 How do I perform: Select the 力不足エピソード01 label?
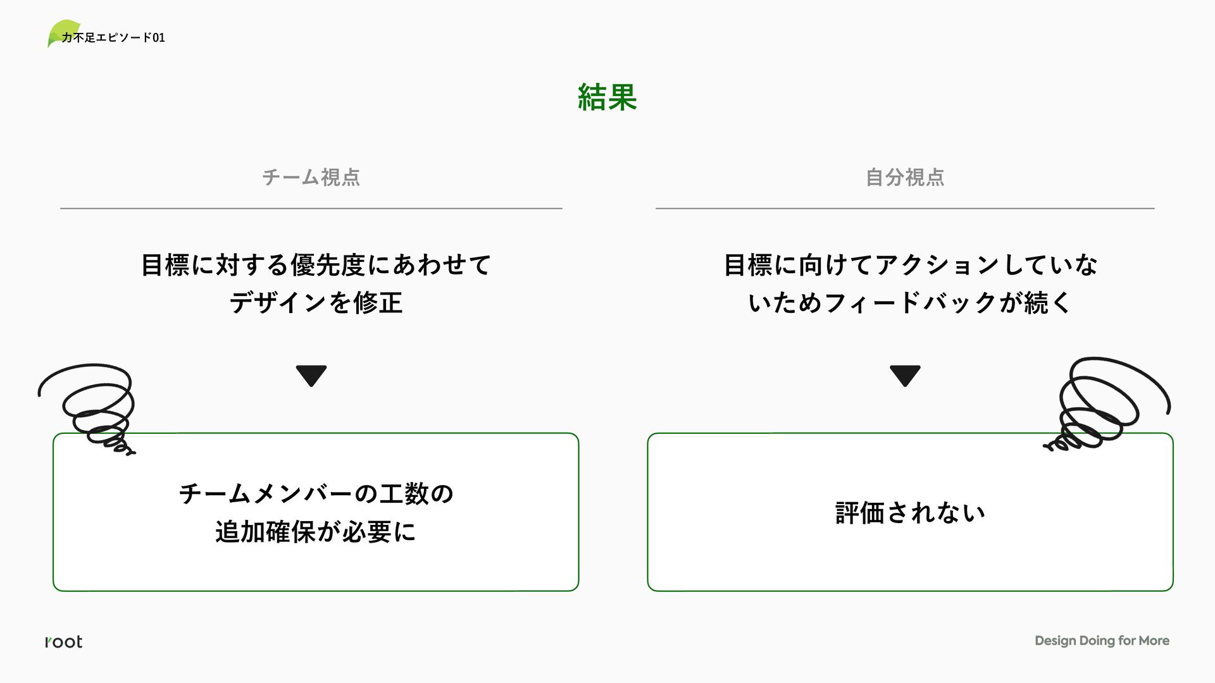[114, 38]
